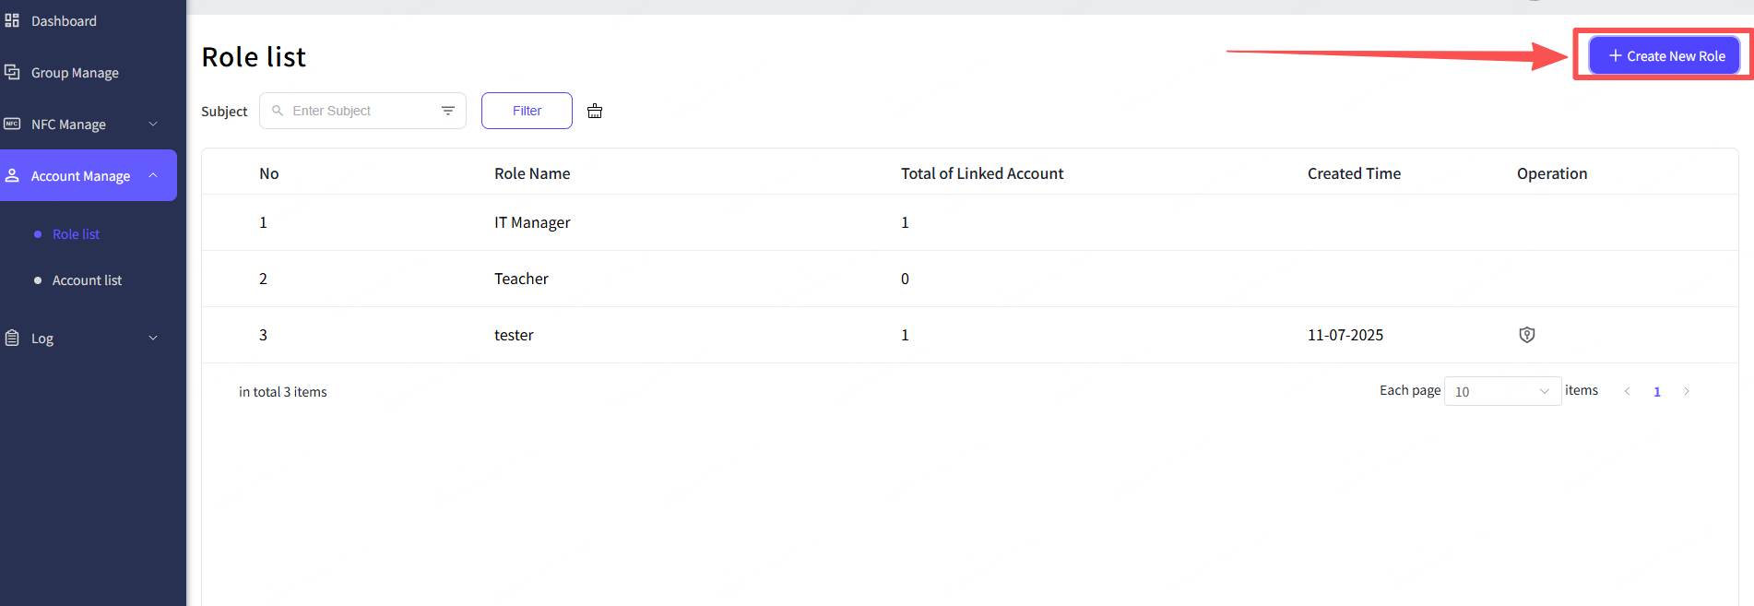The width and height of the screenshot is (1754, 606).
Task: Click the Group Manage sidebar icon
Action: [12, 72]
